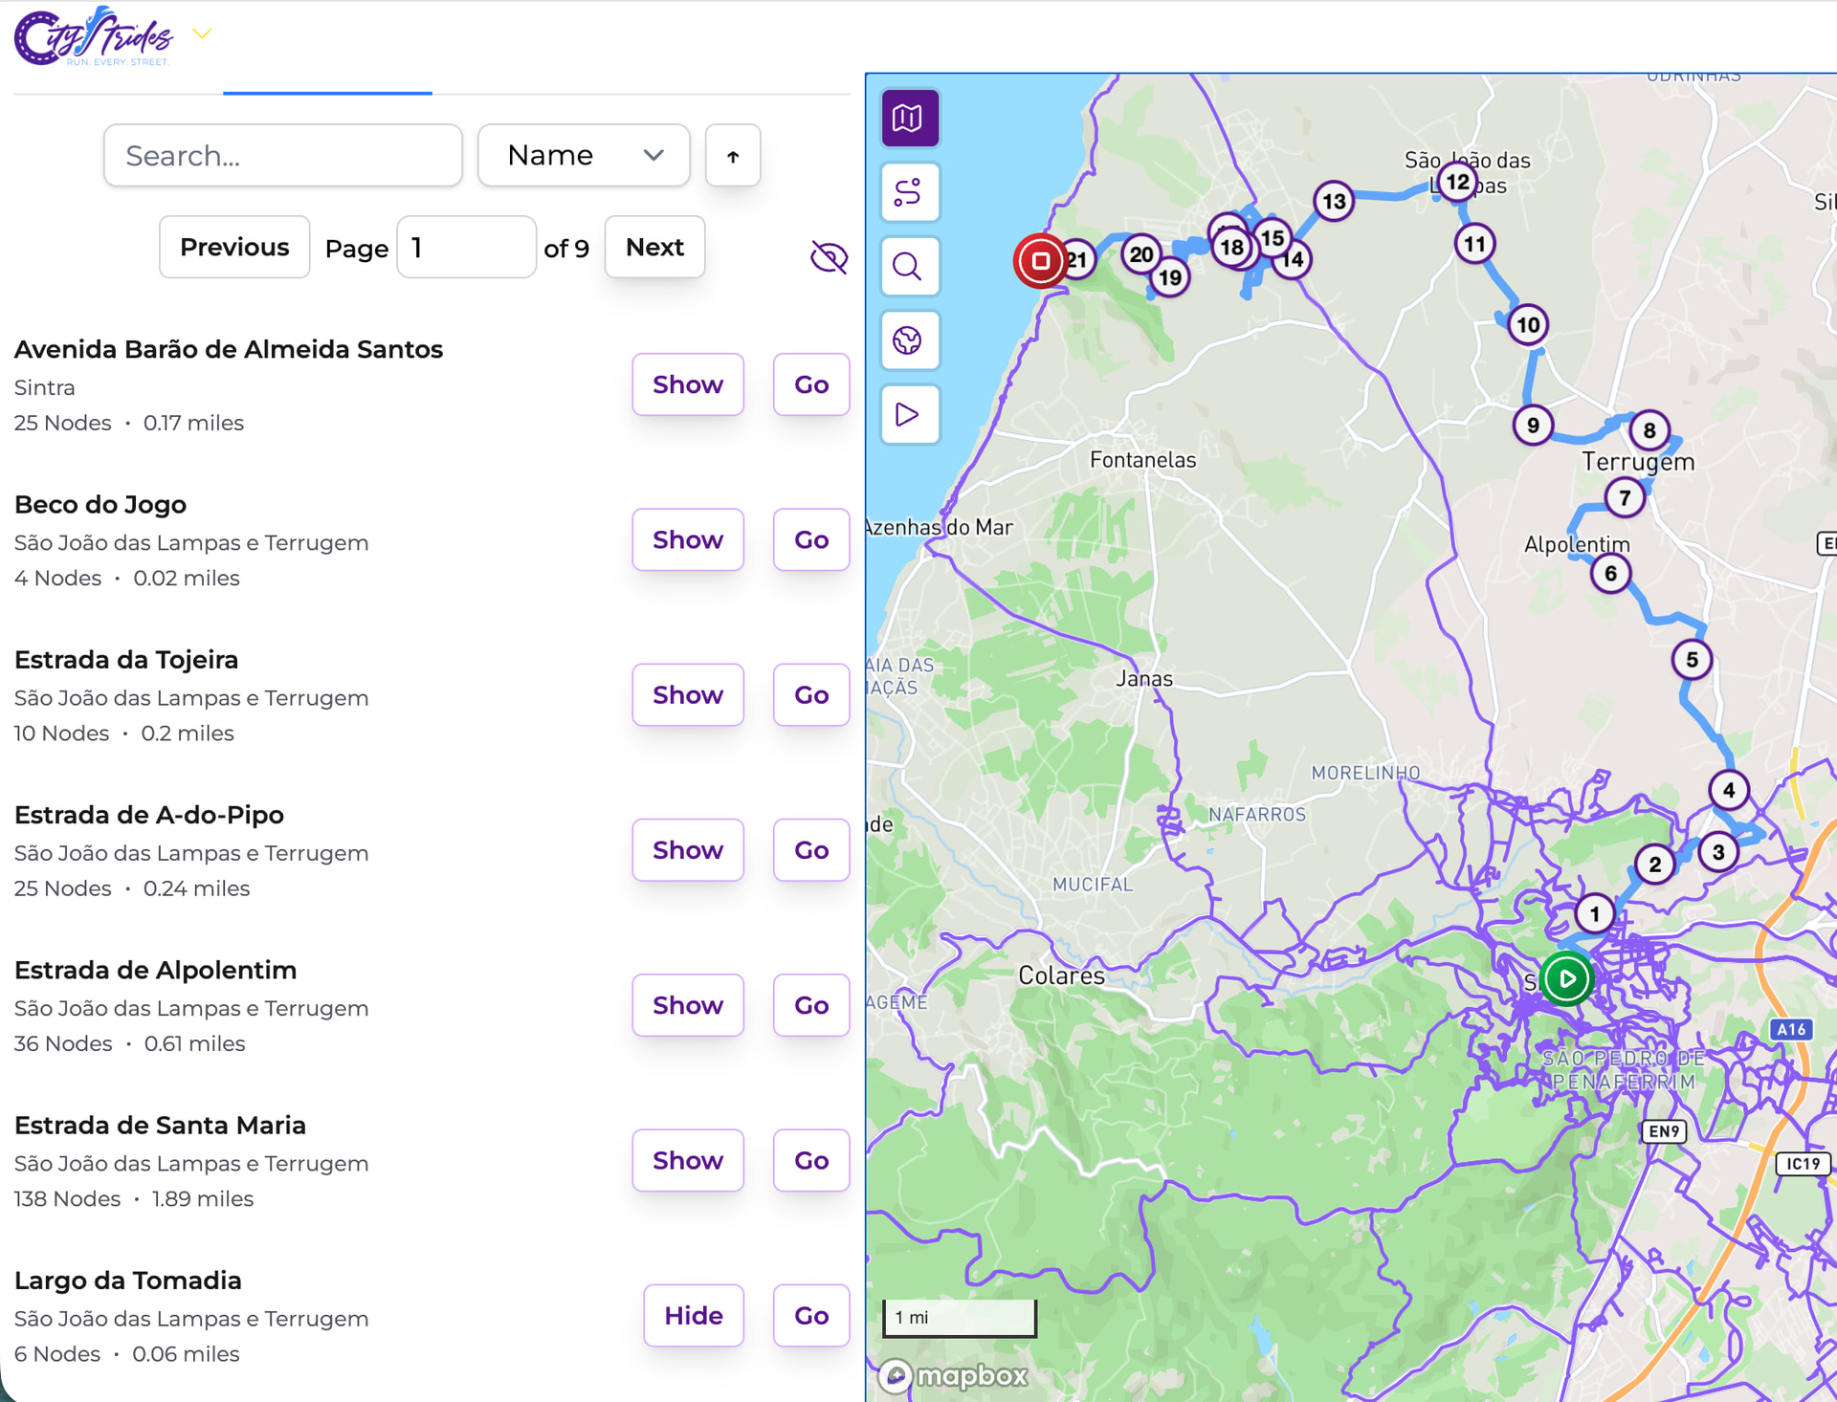Show Beco do Jogo on map
The image size is (1837, 1402).
(x=687, y=539)
